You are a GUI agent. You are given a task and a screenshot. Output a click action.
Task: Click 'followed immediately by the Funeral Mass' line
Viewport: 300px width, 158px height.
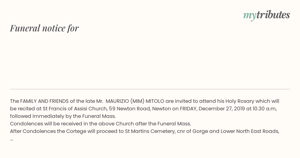pos(63,116)
